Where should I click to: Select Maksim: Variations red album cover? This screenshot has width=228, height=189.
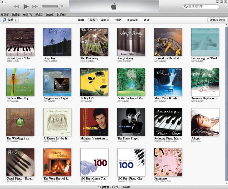(94, 122)
